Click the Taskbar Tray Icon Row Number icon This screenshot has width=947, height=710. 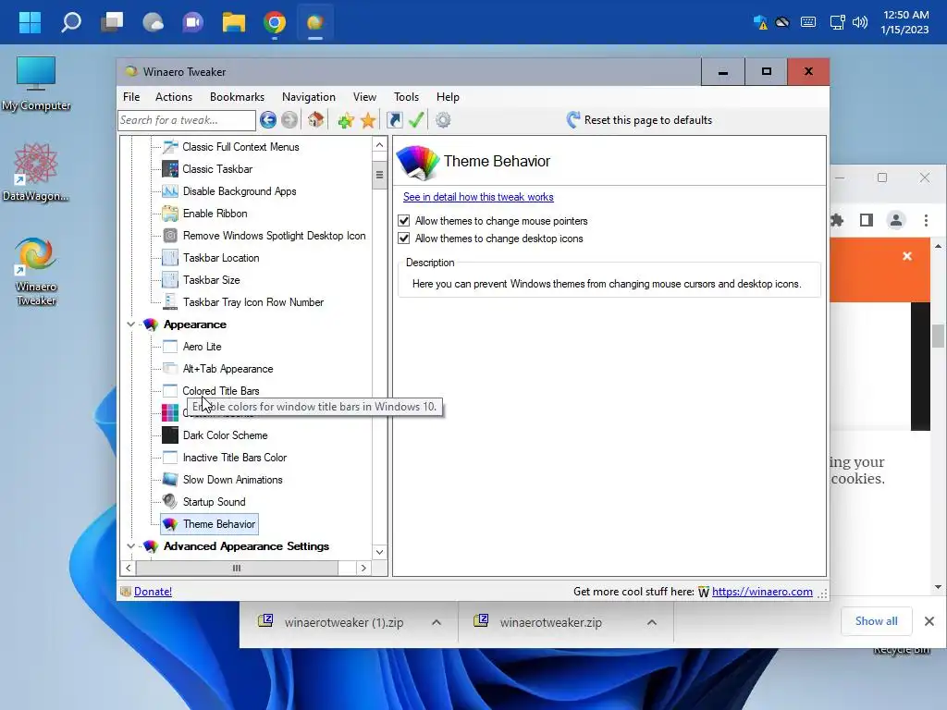point(170,302)
